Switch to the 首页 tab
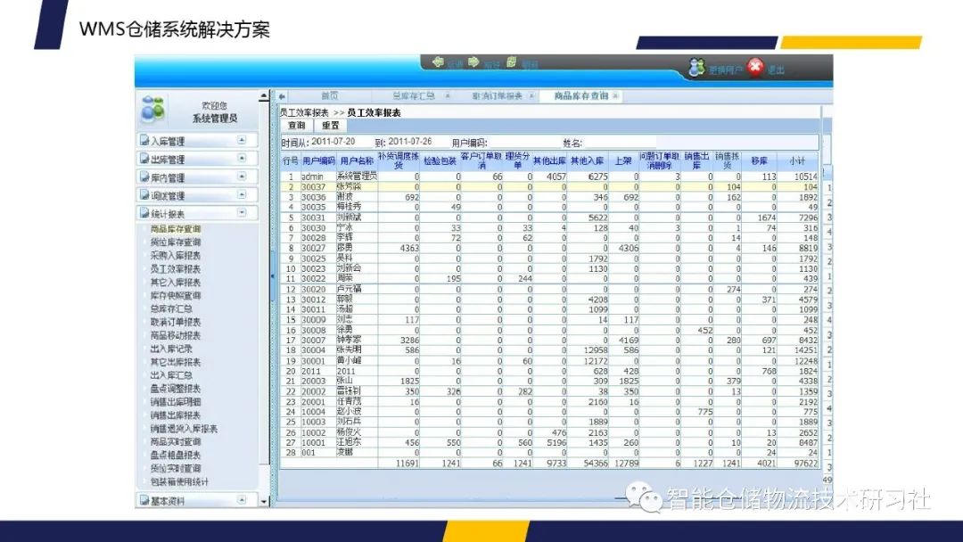This screenshot has height=542, width=963. click(328, 95)
